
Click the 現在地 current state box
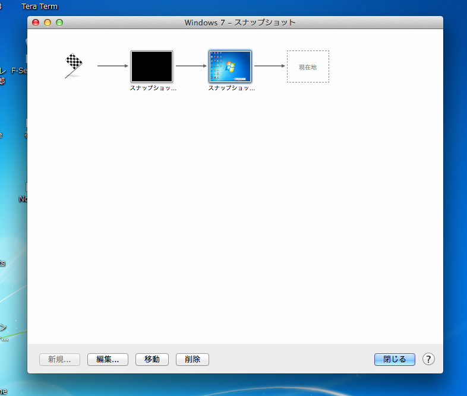[308, 66]
